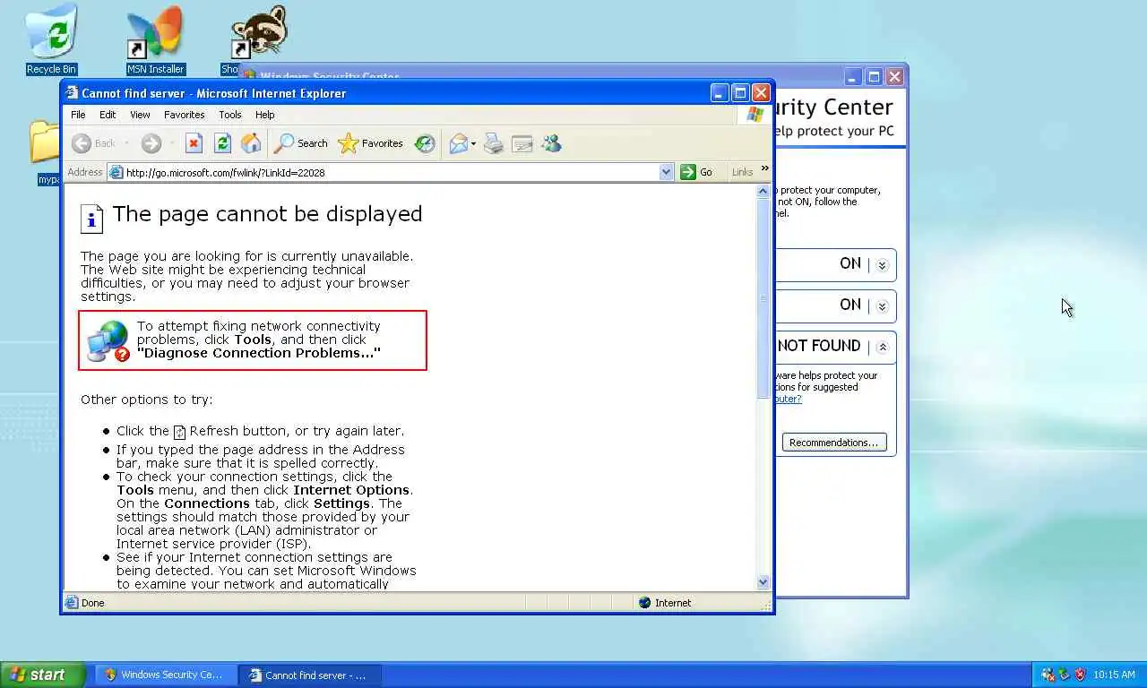This screenshot has width=1147, height=688.
Task: Click the network globe diagnose icon
Action: click(108, 341)
